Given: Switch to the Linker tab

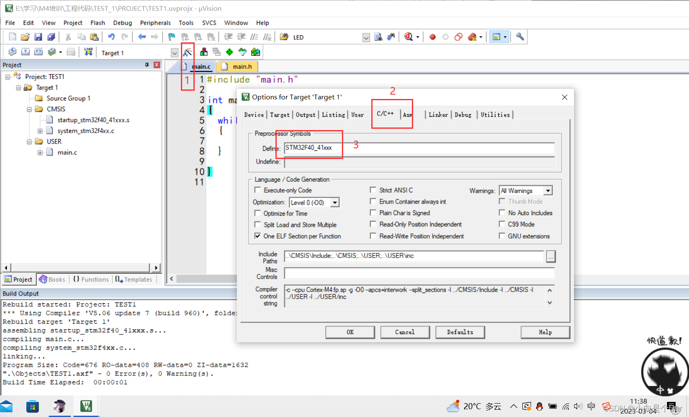Looking at the screenshot, I should (x=438, y=115).
